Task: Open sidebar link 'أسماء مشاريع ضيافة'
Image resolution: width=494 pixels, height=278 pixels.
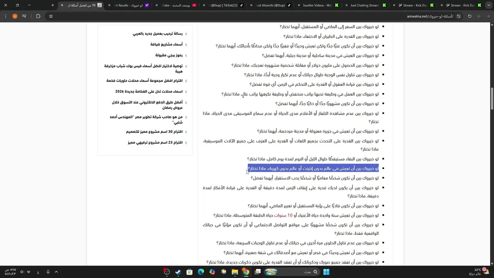Action: (x=167, y=44)
